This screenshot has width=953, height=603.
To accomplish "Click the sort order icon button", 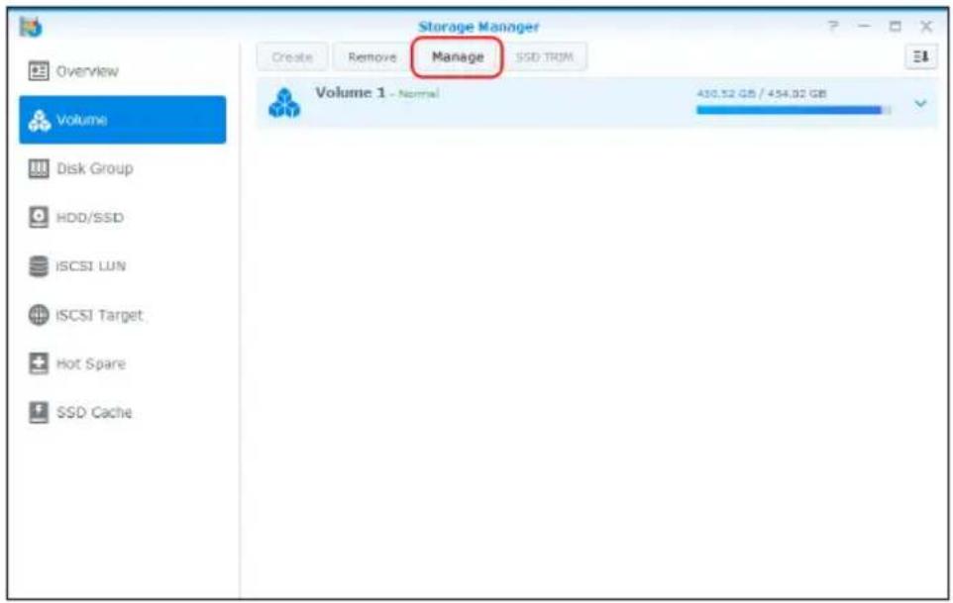I will tap(920, 57).
